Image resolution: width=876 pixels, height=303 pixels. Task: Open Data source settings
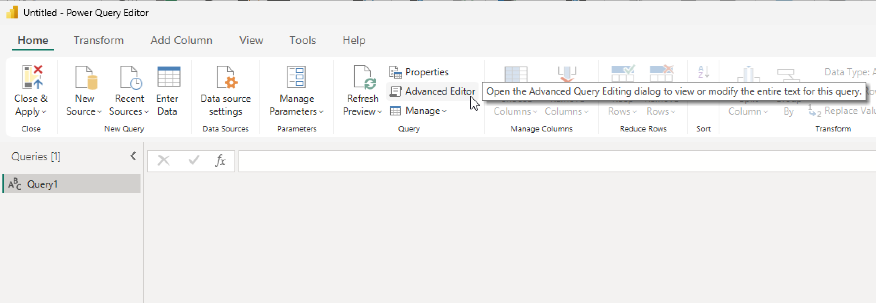pos(226,91)
